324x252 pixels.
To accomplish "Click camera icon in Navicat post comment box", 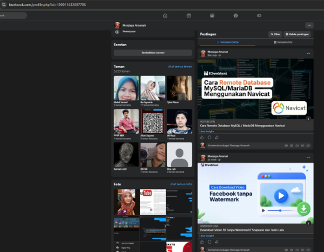I will click(x=297, y=146).
